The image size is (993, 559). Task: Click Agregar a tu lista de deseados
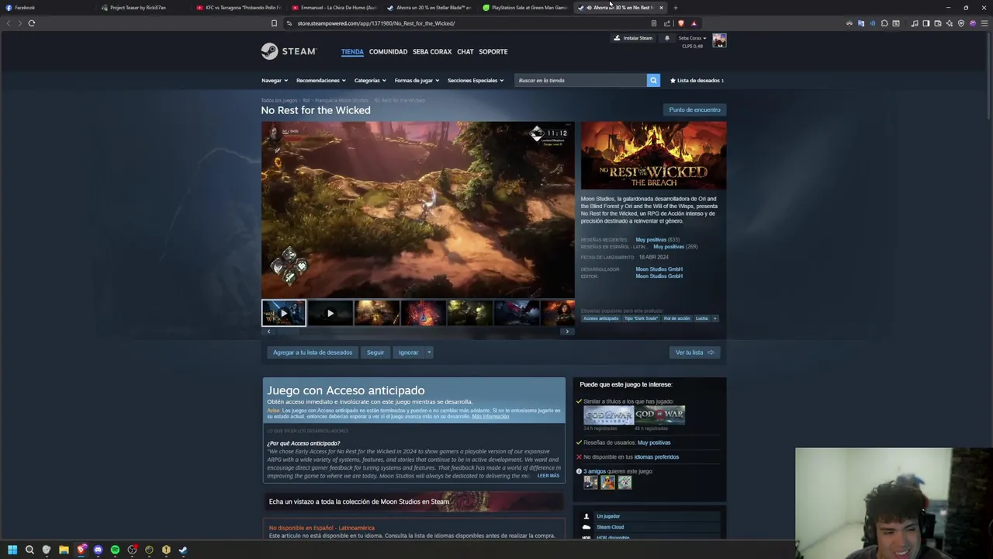coord(313,352)
